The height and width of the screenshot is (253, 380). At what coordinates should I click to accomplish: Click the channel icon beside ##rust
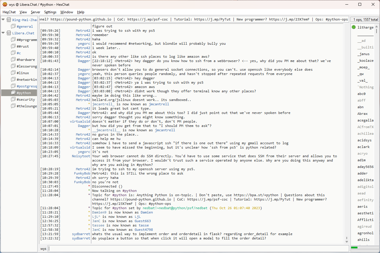(13, 46)
